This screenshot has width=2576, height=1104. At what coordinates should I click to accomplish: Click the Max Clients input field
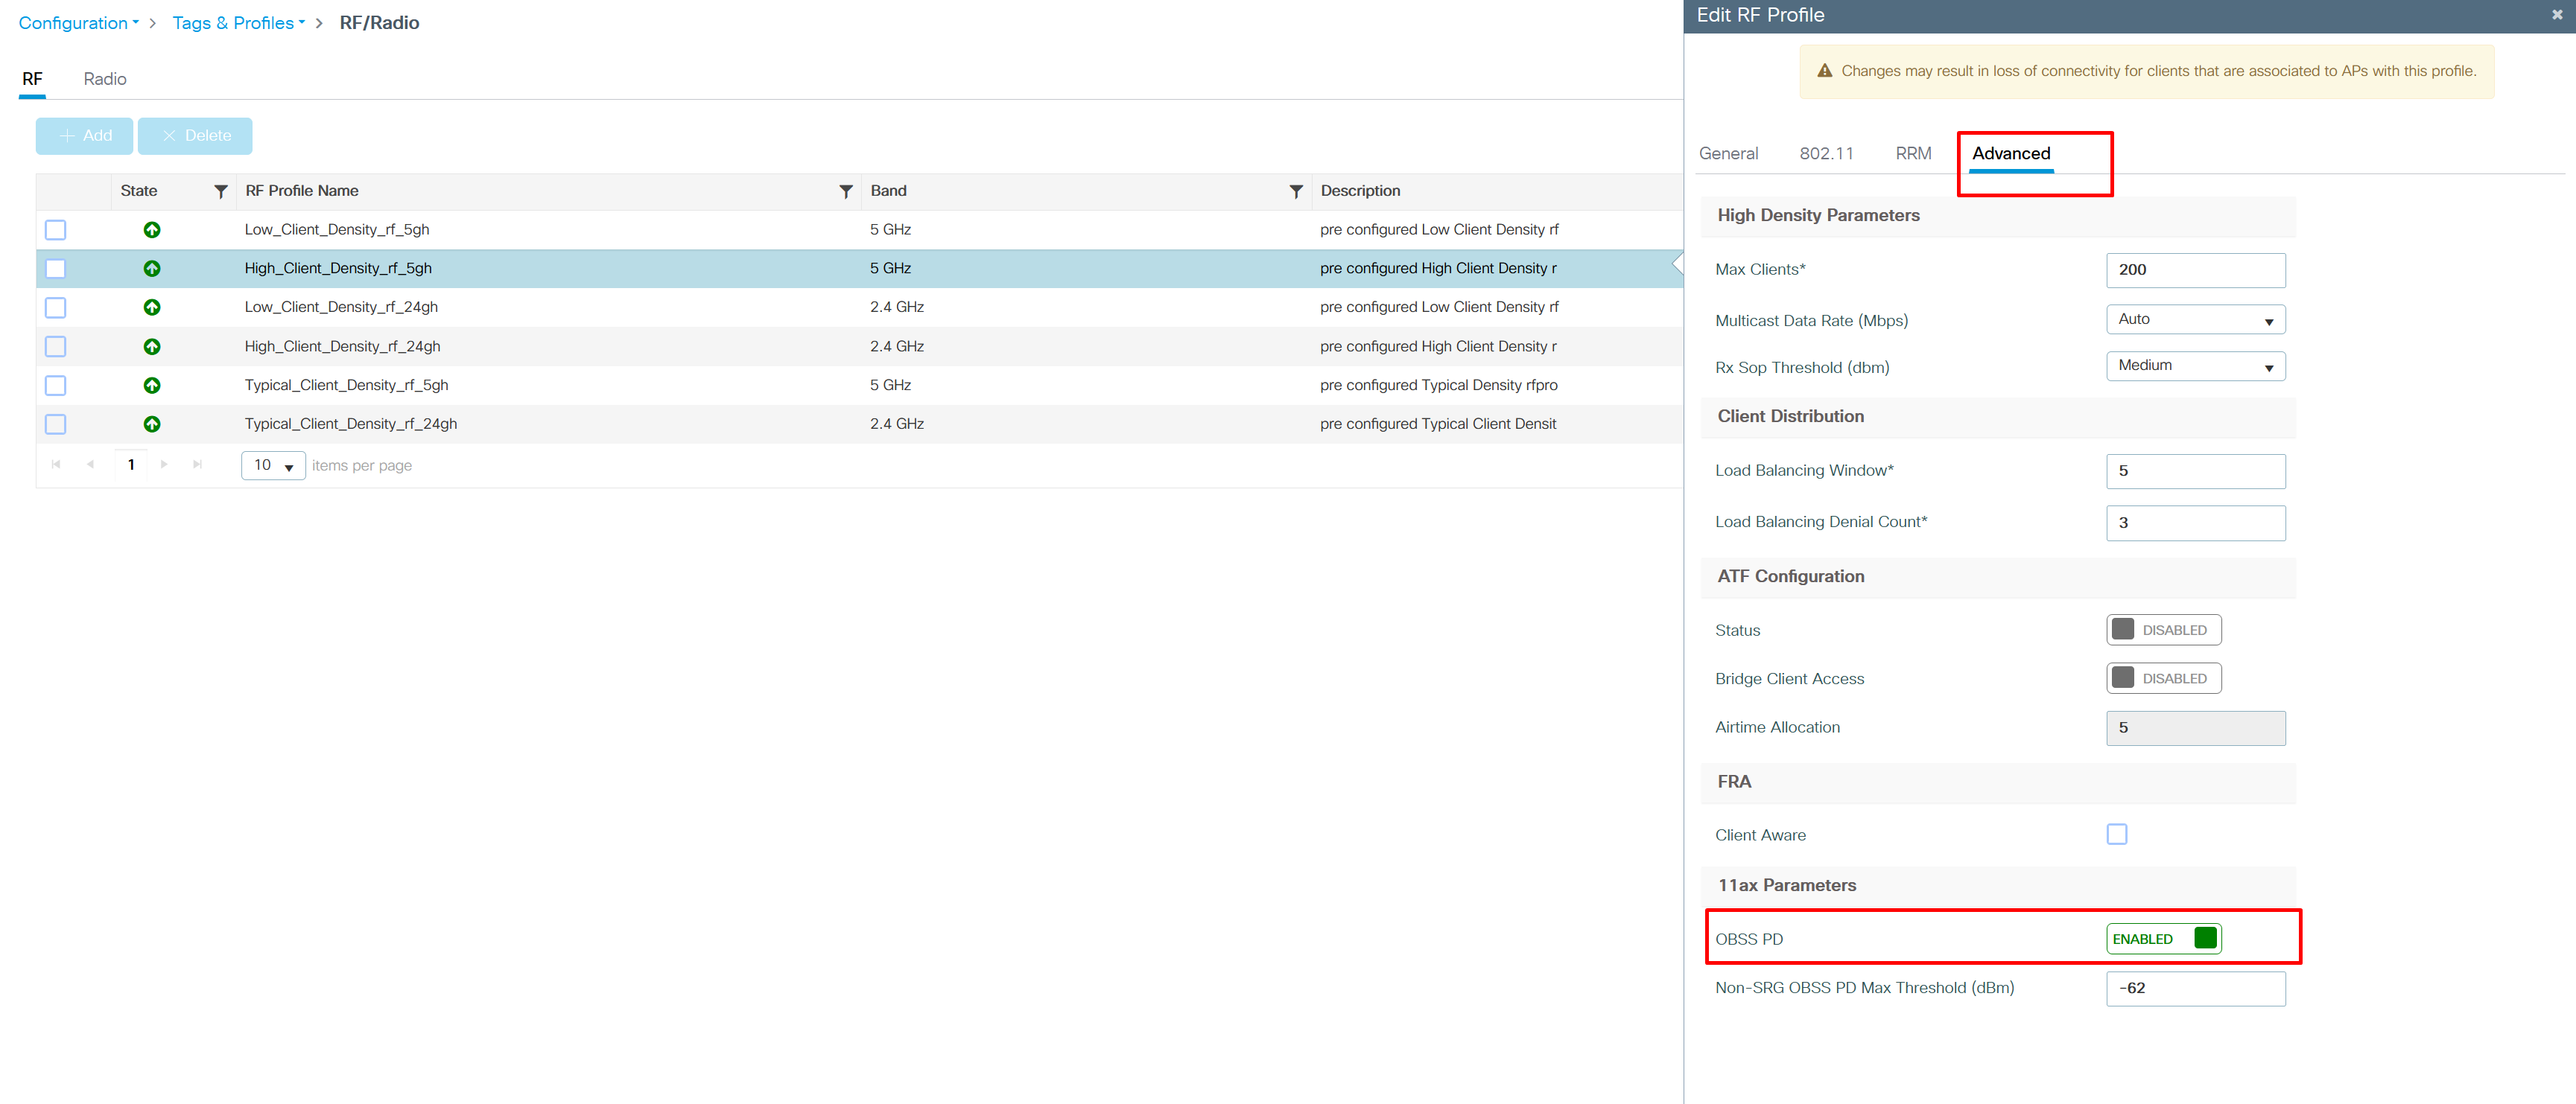pos(2195,269)
